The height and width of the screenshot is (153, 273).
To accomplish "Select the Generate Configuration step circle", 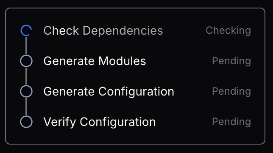I will [26, 91].
